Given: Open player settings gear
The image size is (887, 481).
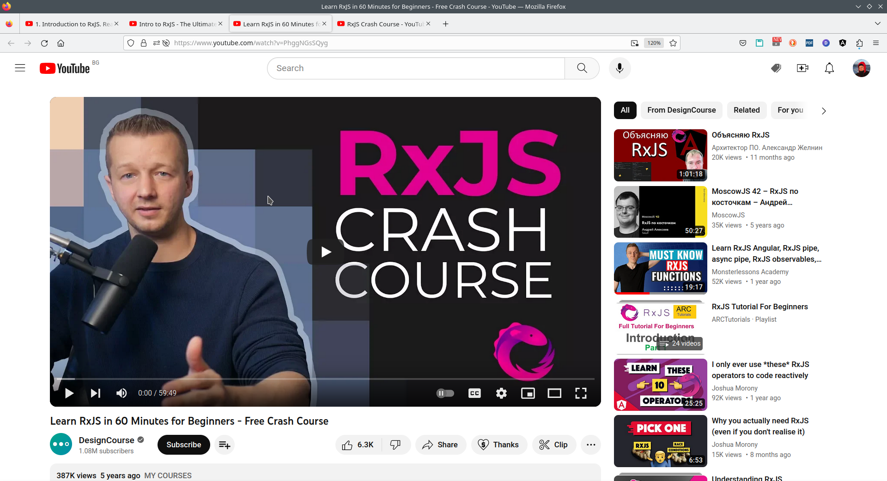Looking at the screenshot, I should tap(501, 393).
